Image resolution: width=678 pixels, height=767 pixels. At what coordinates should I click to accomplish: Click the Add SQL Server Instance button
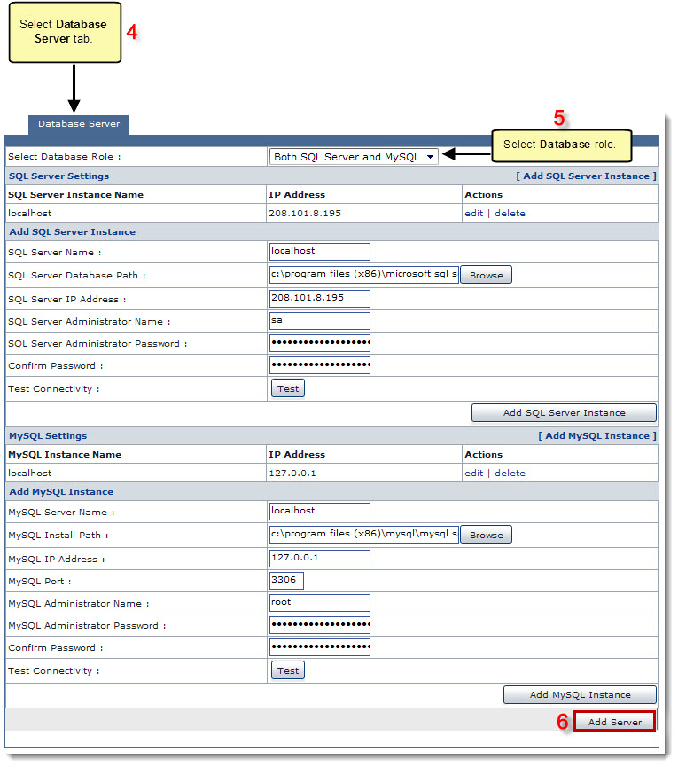pos(564,413)
